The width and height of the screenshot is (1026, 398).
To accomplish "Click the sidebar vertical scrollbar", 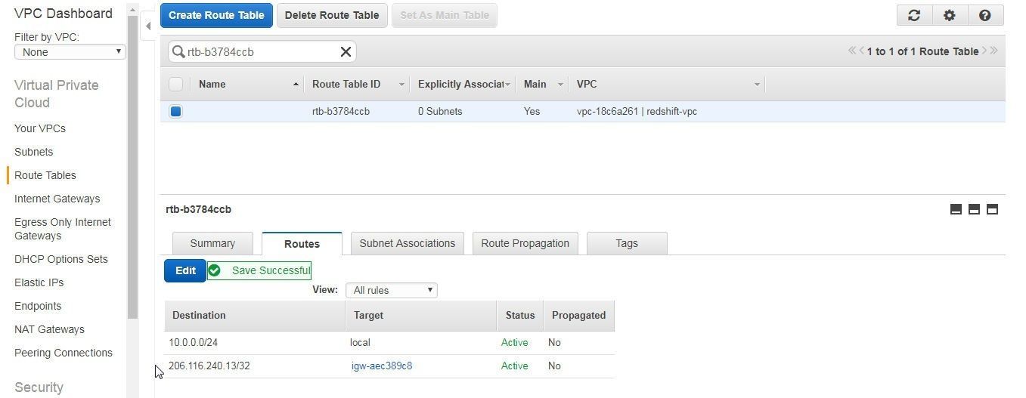I will [x=132, y=166].
